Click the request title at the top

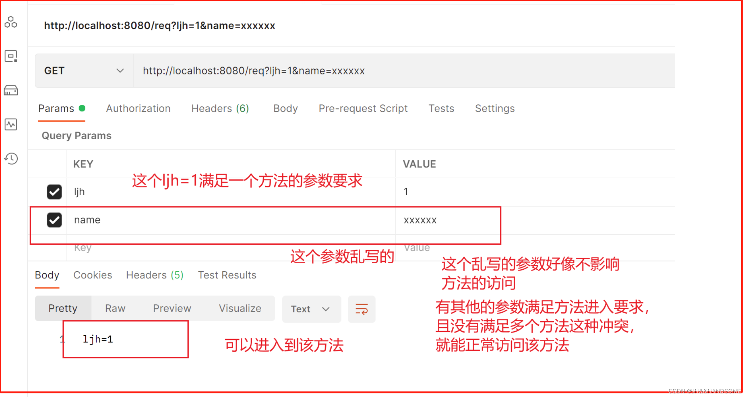click(160, 26)
